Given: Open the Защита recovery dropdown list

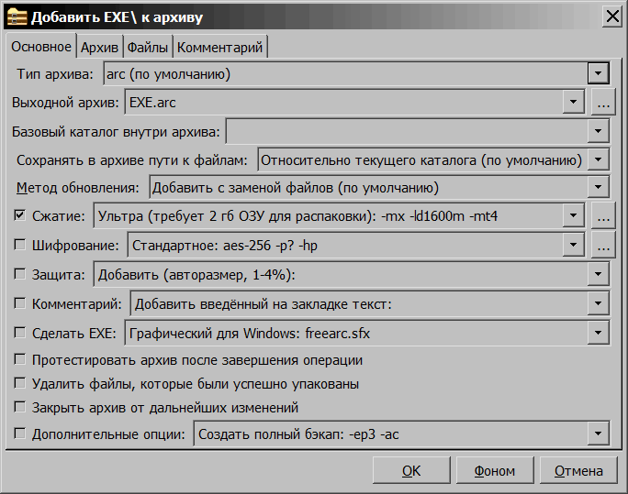Looking at the screenshot, I should 598,274.
